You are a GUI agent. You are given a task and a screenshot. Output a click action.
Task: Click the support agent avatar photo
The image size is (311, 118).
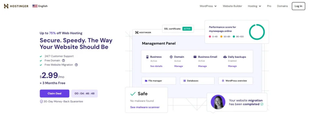coord(218,102)
